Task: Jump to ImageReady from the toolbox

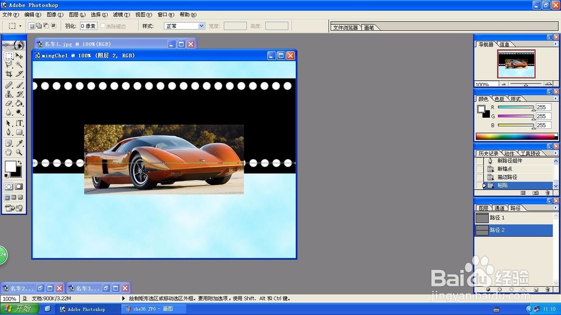Action: pos(13,208)
